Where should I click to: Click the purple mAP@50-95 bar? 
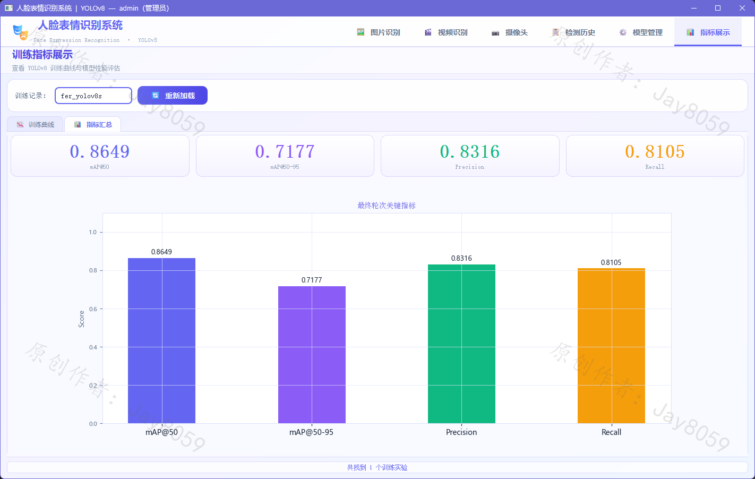tap(312, 355)
